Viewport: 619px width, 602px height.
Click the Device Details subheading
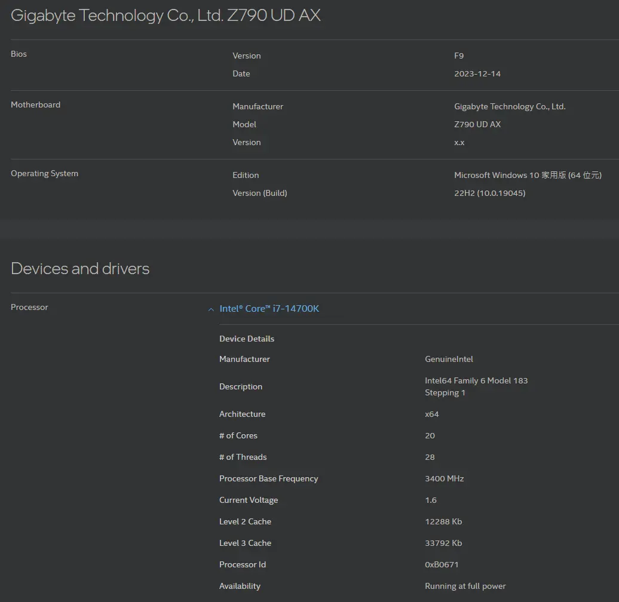coord(247,339)
